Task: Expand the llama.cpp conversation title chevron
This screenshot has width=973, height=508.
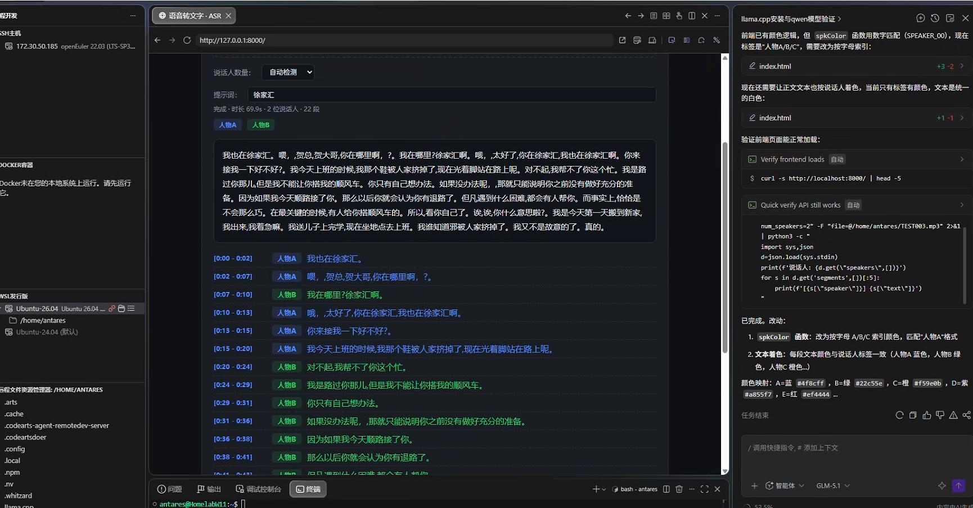Action: coord(840,19)
